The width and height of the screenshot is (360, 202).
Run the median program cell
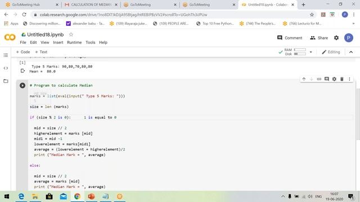tap(22, 85)
